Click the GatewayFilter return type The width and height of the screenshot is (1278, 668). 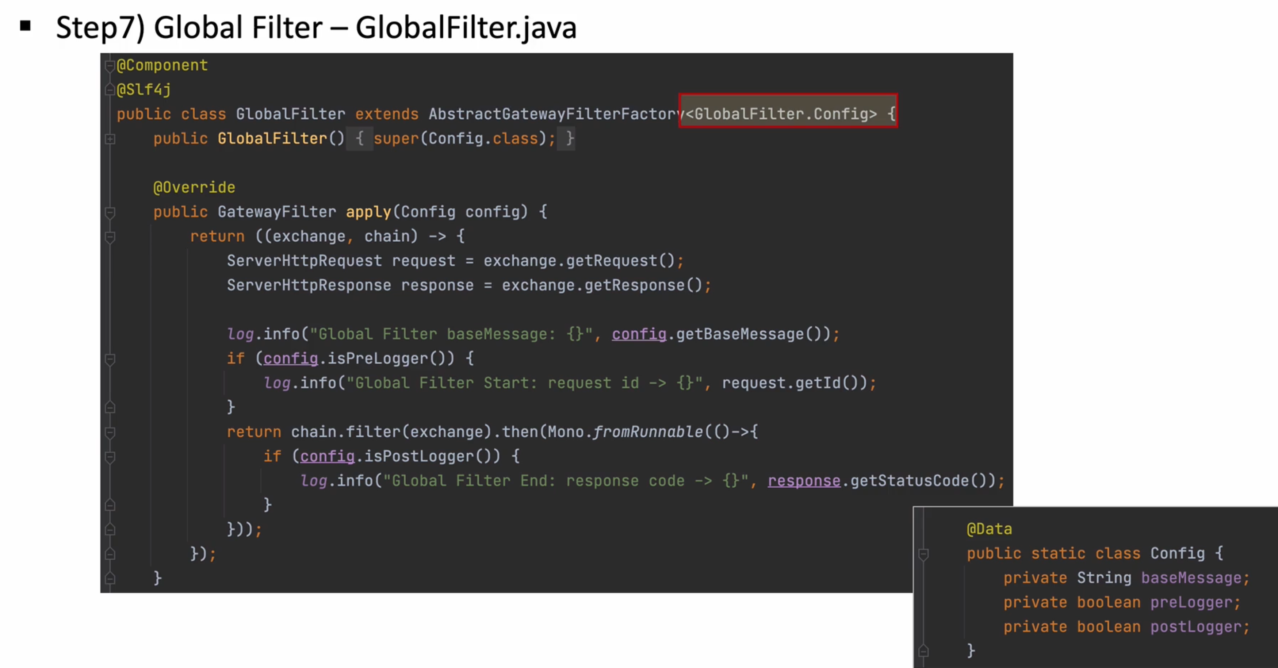pos(277,212)
